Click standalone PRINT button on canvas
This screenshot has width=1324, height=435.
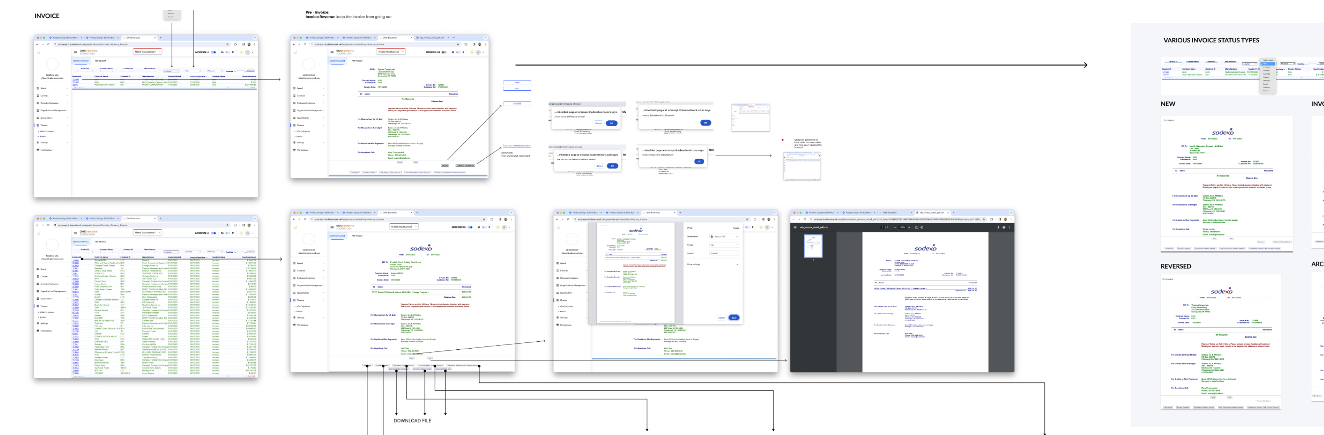[517, 83]
